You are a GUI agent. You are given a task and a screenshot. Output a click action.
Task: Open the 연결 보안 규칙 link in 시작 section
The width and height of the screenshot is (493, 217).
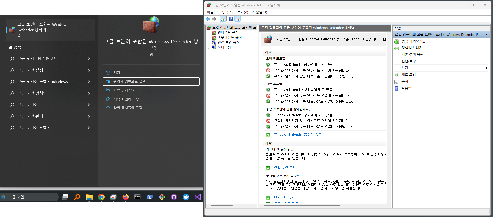pos(285,168)
